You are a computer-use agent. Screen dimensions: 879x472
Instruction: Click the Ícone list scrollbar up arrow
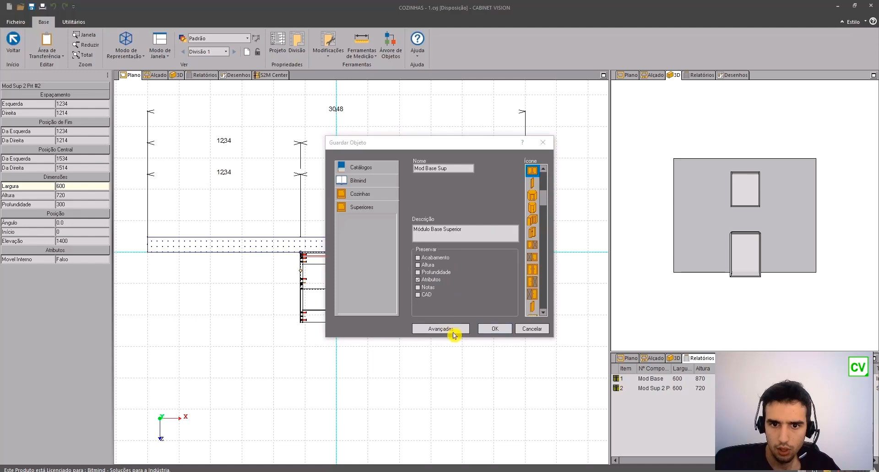pos(543,169)
